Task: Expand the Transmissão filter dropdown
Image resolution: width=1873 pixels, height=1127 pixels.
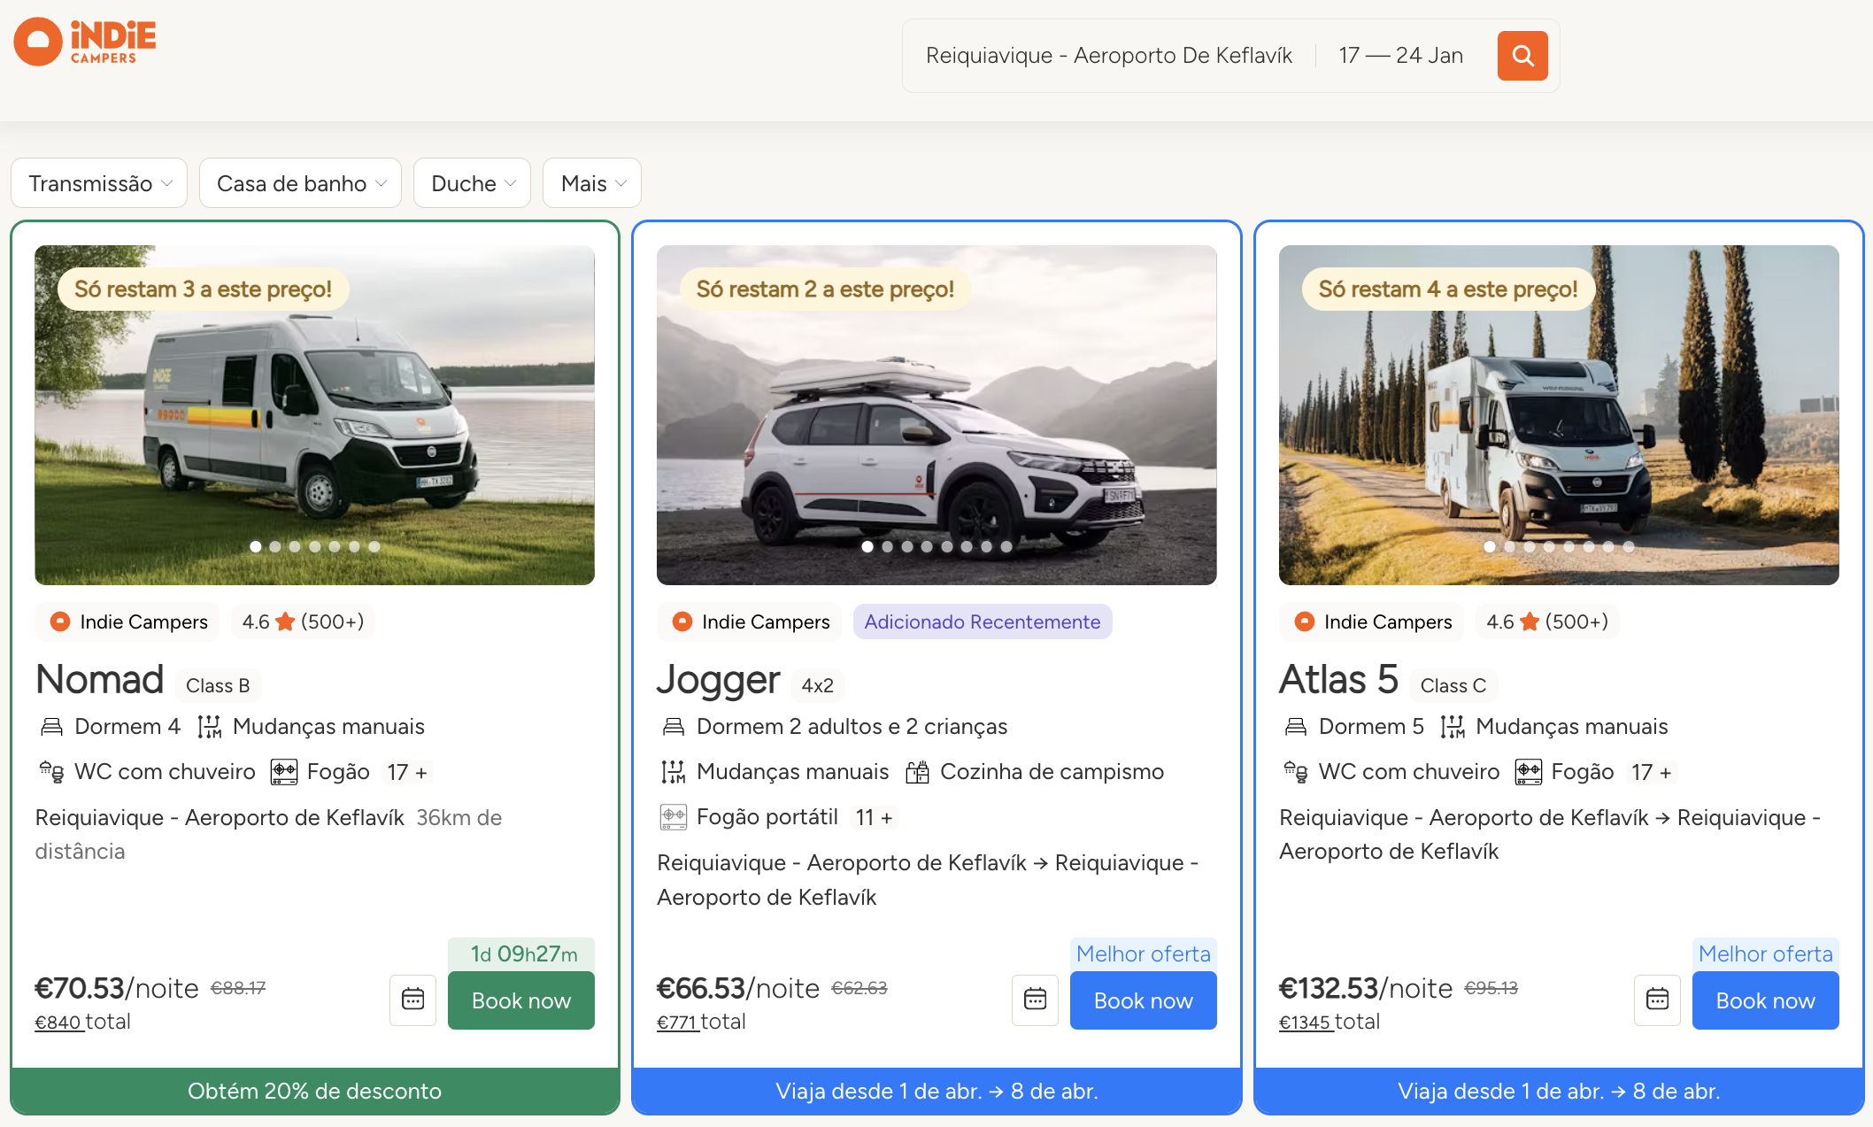Action: tap(99, 183)
